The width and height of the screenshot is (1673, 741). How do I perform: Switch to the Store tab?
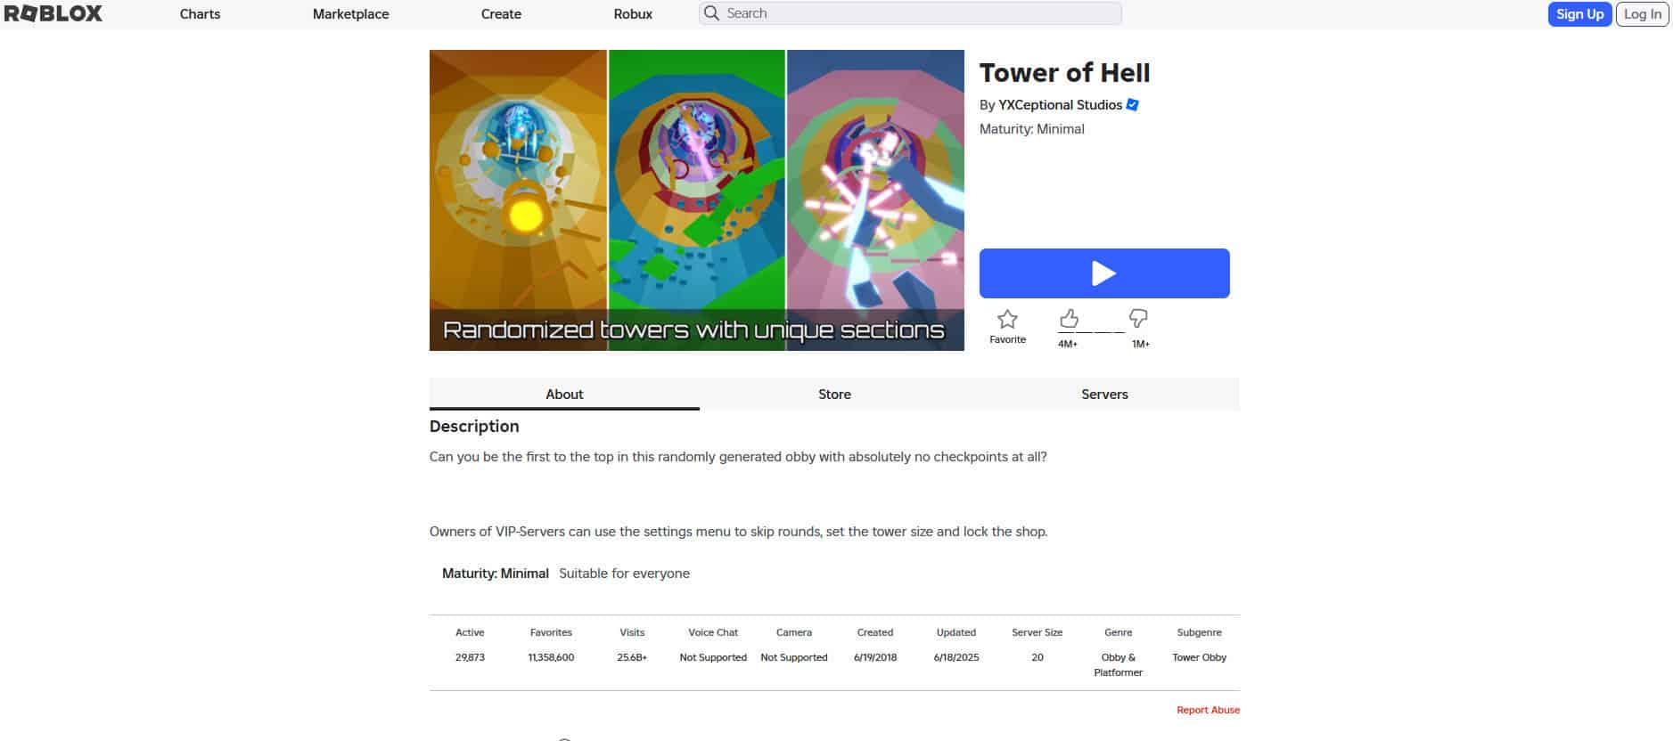[x=834, y=395]
